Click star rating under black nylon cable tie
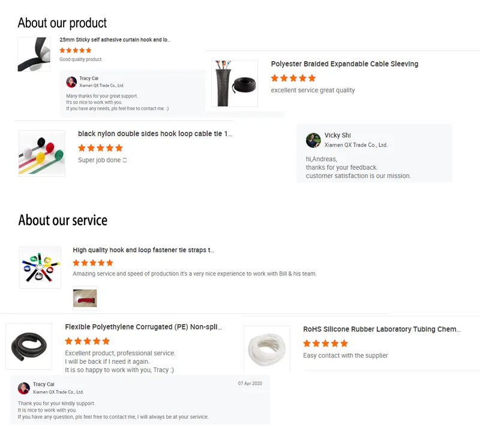 tap(100, 147)
